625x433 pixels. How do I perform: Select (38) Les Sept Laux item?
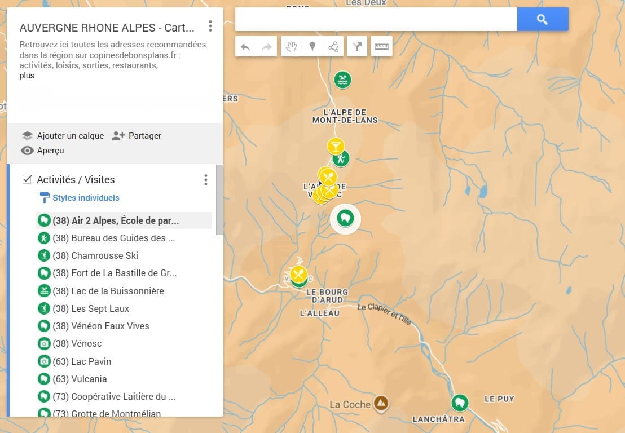[124, 308]
